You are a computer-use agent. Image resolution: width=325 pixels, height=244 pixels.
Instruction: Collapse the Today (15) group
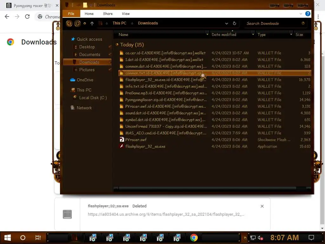117,44
